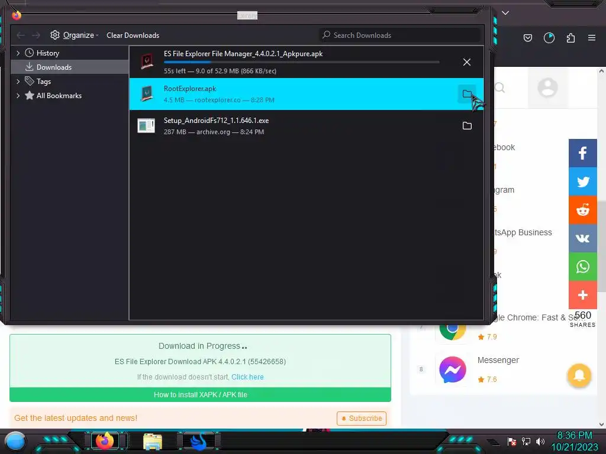Click the yellow notification bell button
Viewport: 606px width, 454px height.
579,375
